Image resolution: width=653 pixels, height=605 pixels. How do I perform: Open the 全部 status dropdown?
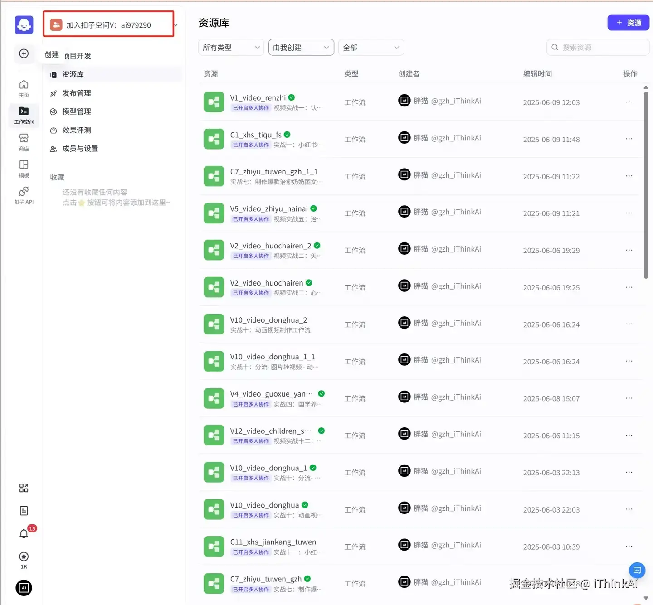click(x=371, y=47)
